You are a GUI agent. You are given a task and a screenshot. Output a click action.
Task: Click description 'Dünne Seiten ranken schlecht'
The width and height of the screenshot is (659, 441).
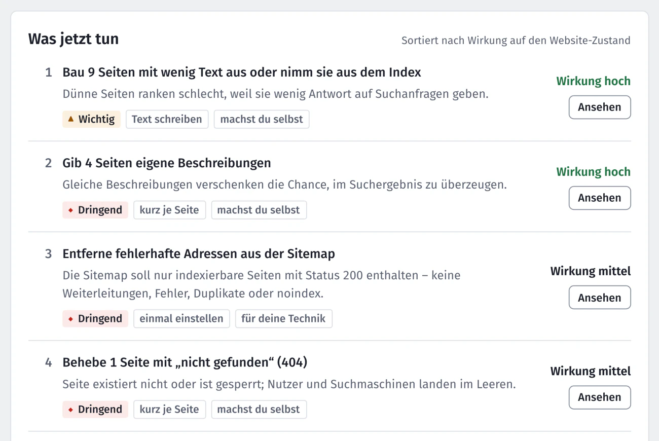(x=275, y=94)
